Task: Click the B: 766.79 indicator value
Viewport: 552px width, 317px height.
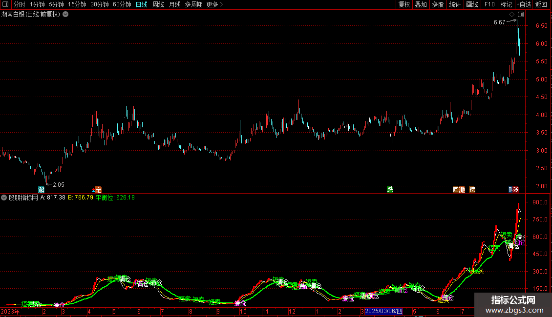Action: [x=81, y=198]
